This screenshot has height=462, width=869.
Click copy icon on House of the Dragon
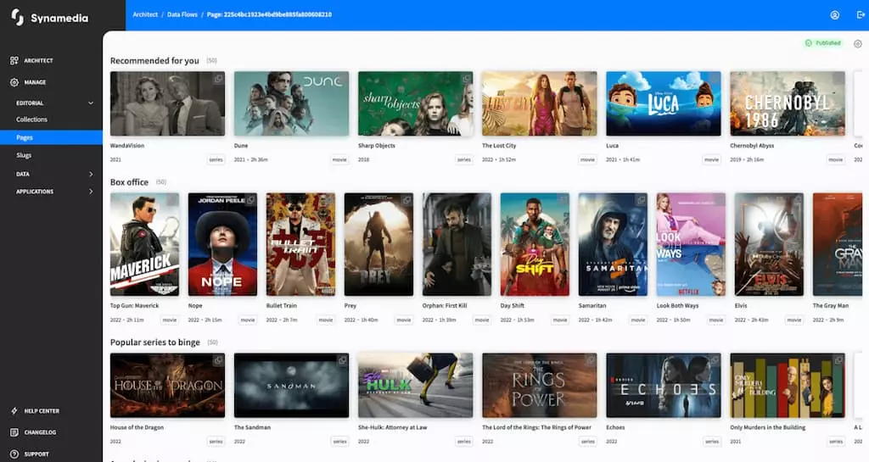[x=218, y=360]
